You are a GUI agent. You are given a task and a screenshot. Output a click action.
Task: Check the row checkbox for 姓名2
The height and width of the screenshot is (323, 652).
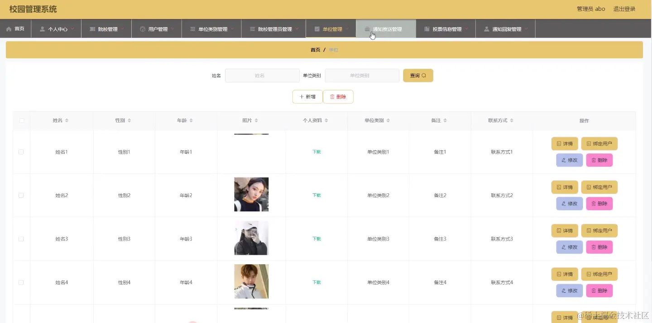[x=21, y=195]
